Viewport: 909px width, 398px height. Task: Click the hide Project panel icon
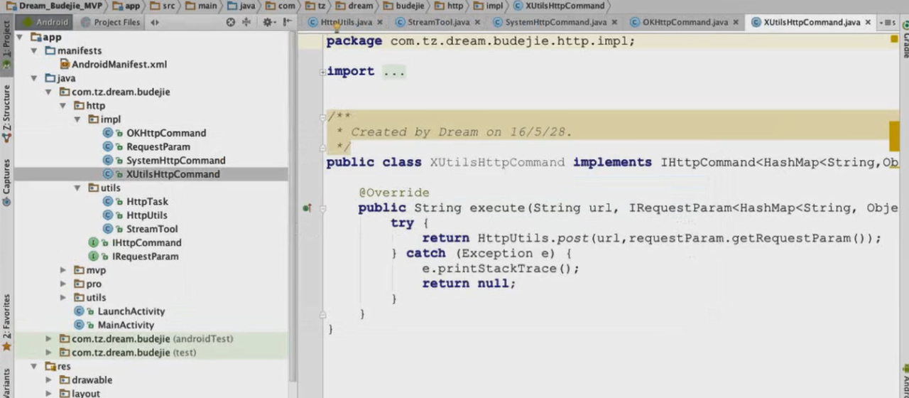(x=287, y=22)
